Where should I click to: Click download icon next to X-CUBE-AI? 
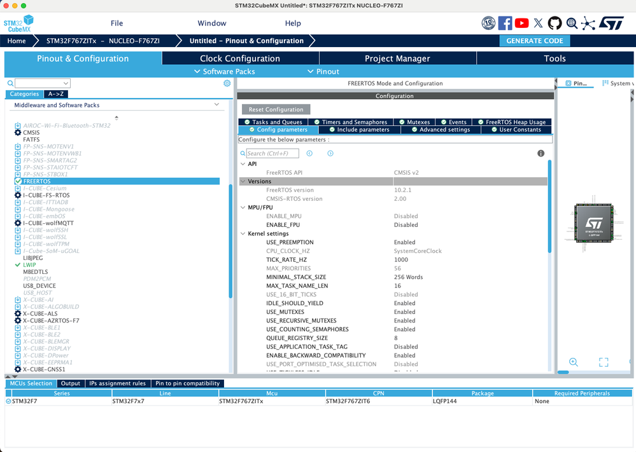coord(17,299)
